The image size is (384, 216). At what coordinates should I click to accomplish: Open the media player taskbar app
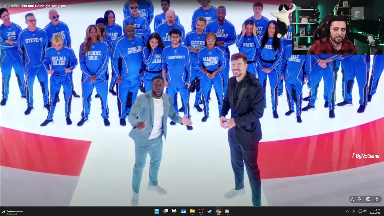click(x=227, y=211)
